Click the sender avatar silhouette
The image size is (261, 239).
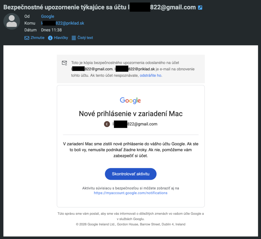12,21
